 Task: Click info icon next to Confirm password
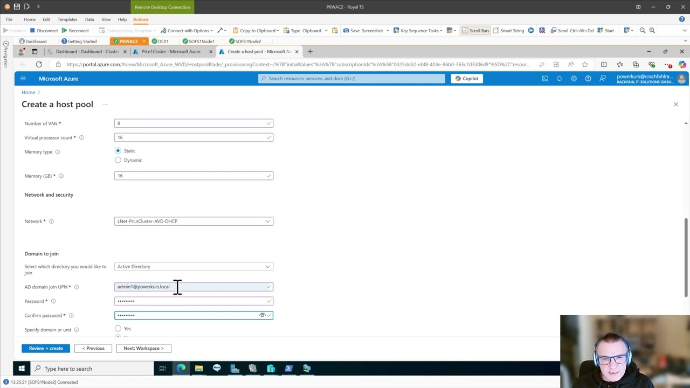click(71, 315)
